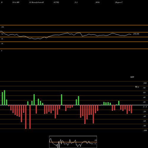Click the MR axis label 80
Image resolution: width=148 pixels, height=148 pixels.
tap(144, 88)
